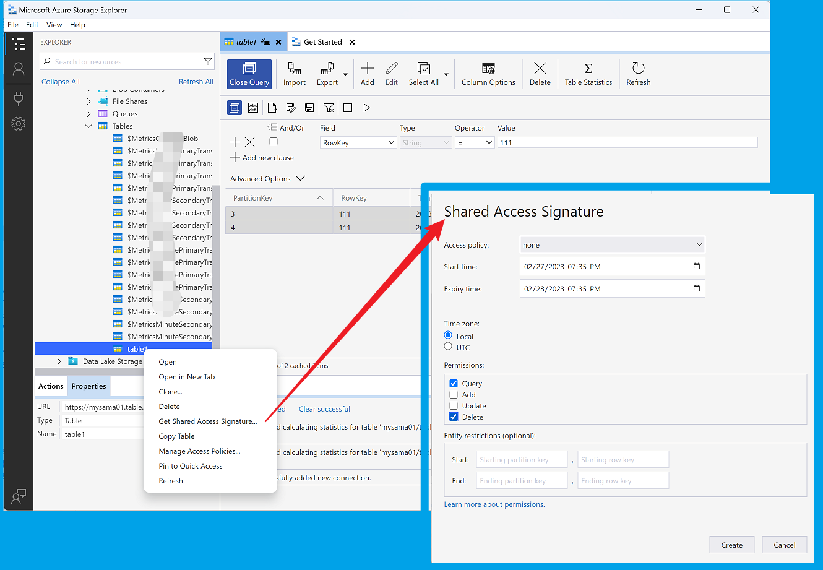This screenshot has width=823, height=570.
Task: Expand the Advanced Options section
Action: tap(267, 179)
